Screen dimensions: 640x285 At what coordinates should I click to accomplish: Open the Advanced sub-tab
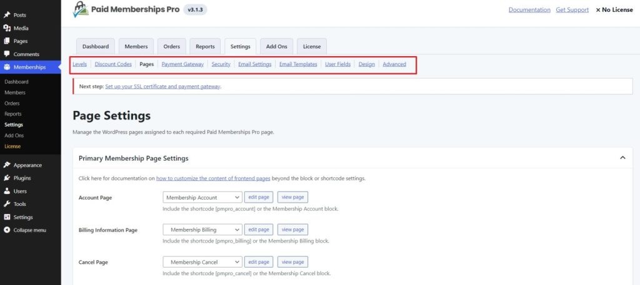tap(394, 64)
